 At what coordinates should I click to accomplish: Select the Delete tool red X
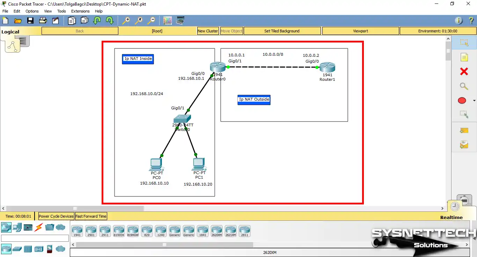(x=464, y=71)
